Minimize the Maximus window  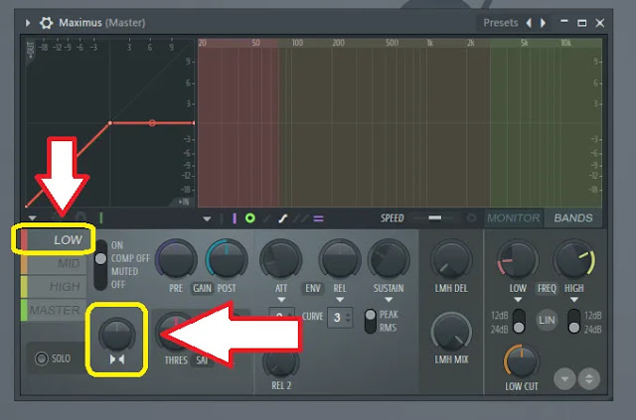[x=564, y=22]
